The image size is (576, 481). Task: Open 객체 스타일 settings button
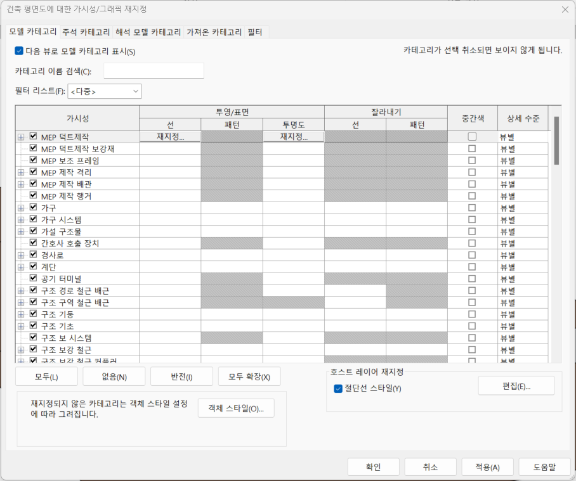(x=236, y=408)
